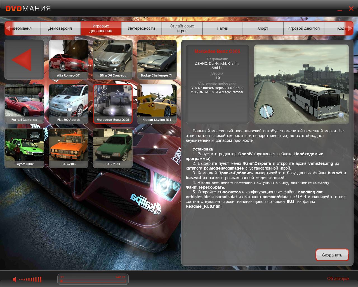The width and height of the screenshot is (358, 287).
Task: Switch to the Интересности tab
Action: coord(141,28)
